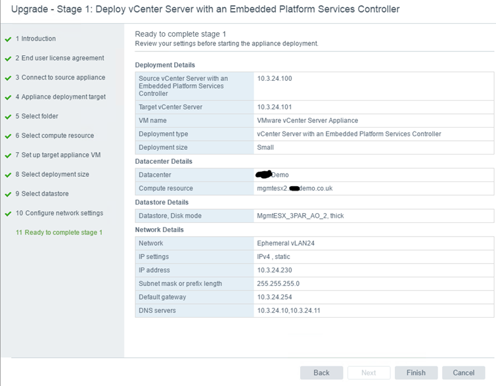This screenshot has height=386, width=496.
Task: Click compute resource value mgmtesx2 host
Action: point(295,188)
